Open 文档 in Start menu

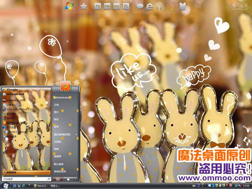pos(56,105)
